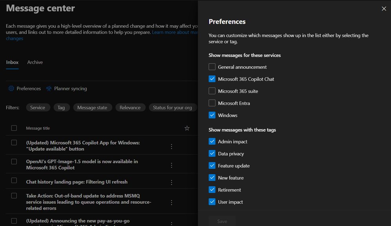This screenshot has width=391, height=226.
Task: Select all messages using the header checkbox
Action: click(14, 128)
